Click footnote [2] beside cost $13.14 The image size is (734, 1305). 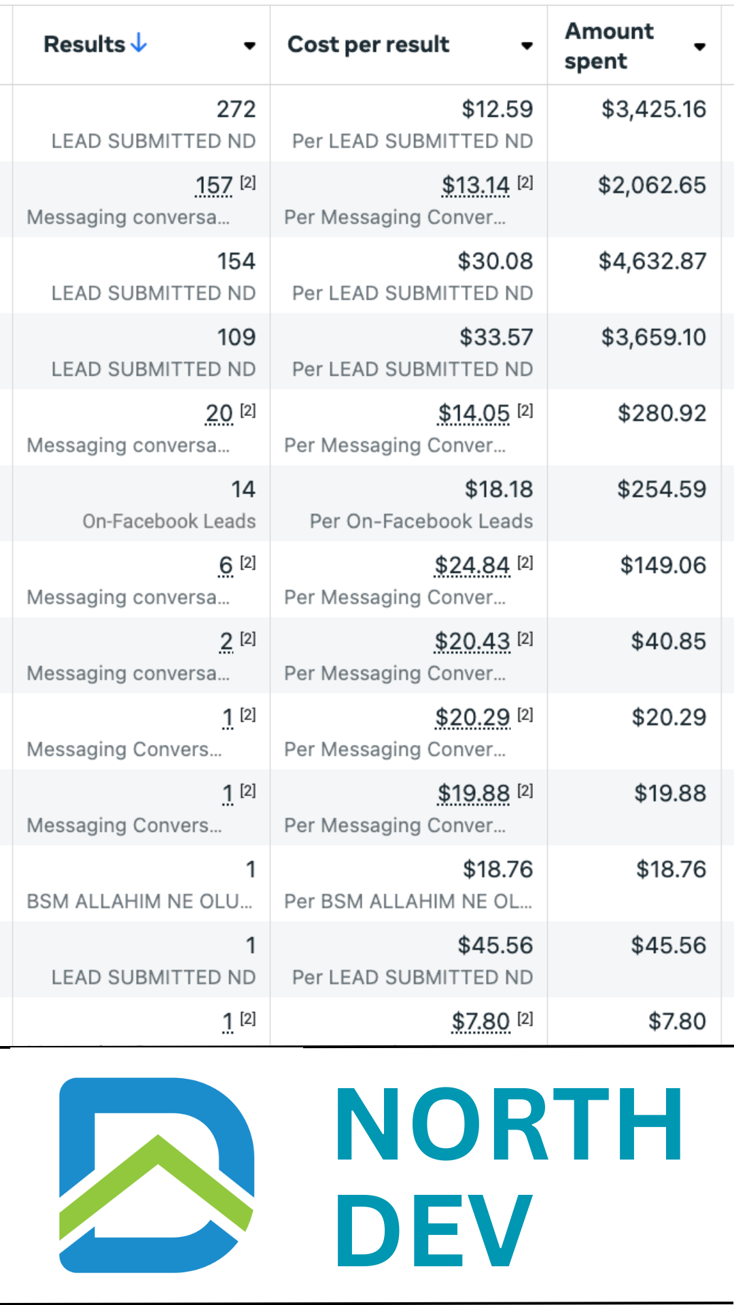tap(525, 182)
